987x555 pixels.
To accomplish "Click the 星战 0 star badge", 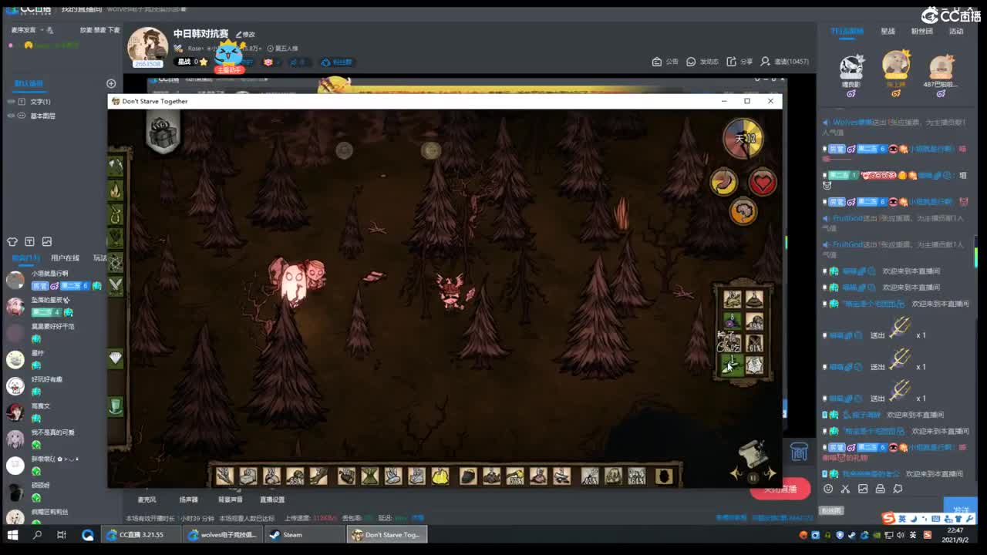I will click(192, 62).
